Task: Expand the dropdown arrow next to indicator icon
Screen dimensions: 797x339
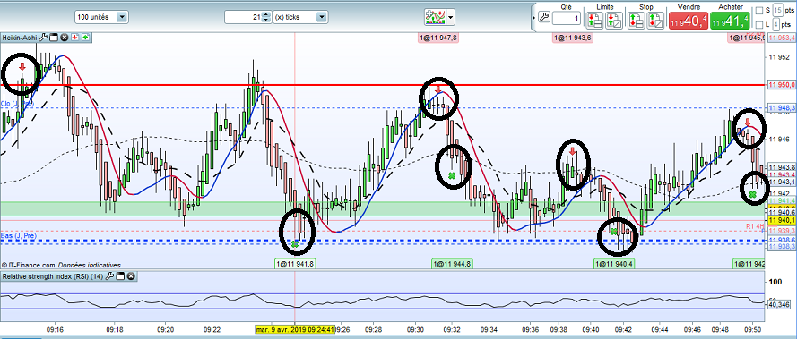Action: click(x=451, y=17)
